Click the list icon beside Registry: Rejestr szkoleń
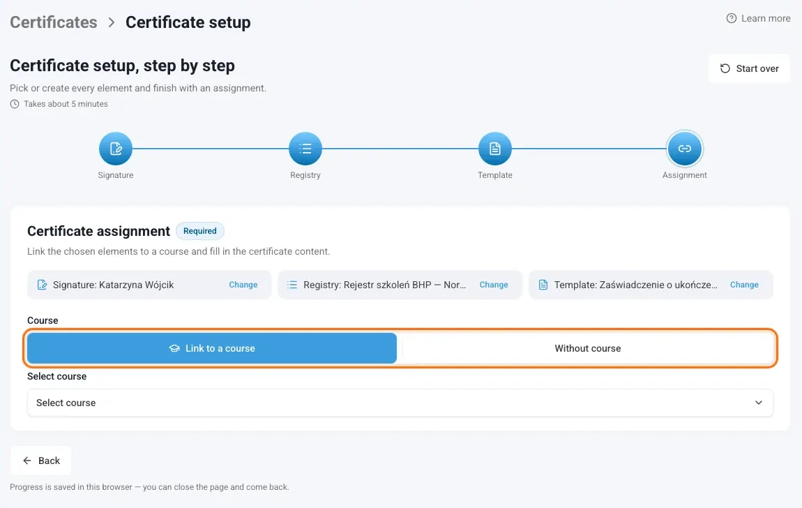This screenshot has height=508, width=802. tap(292, 285)
